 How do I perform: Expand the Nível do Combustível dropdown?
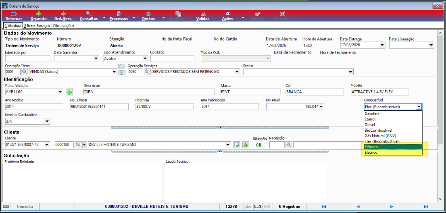tap(47, 121)
